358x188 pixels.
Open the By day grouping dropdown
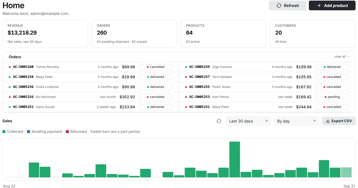296,121
